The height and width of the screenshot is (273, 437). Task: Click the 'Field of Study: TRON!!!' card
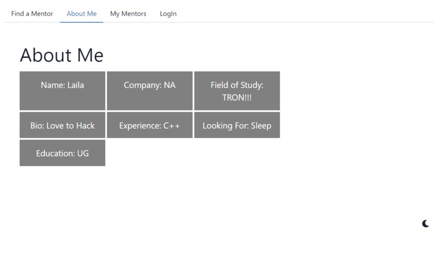tap(237, 91)
